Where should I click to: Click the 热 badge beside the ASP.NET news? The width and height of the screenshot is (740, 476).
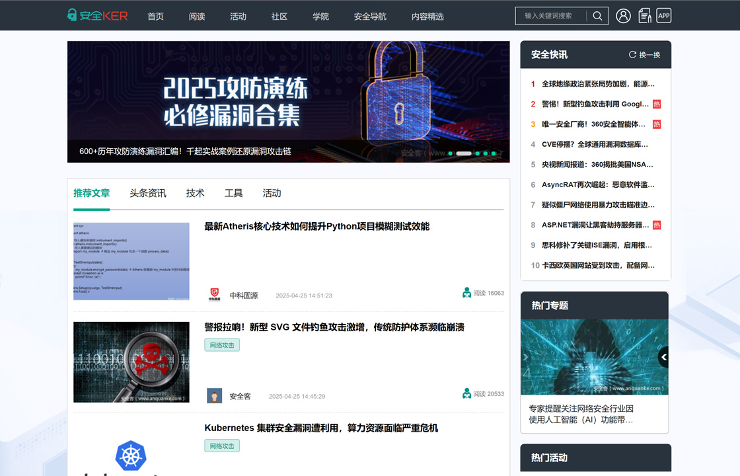(x=657, y=225)
